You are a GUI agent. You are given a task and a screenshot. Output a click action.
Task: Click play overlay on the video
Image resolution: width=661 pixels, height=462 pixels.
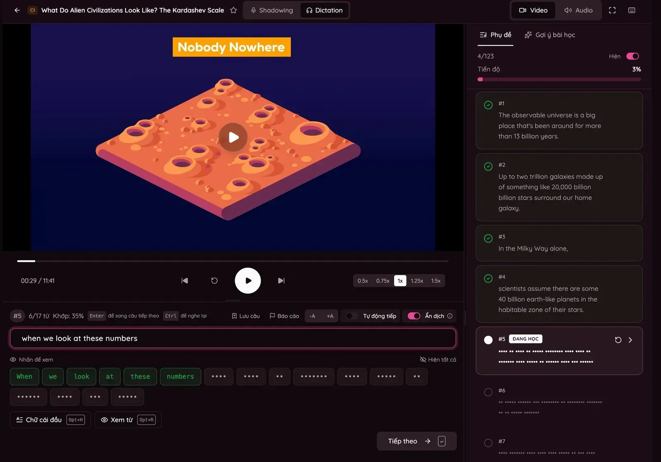[x=233, y=137]
